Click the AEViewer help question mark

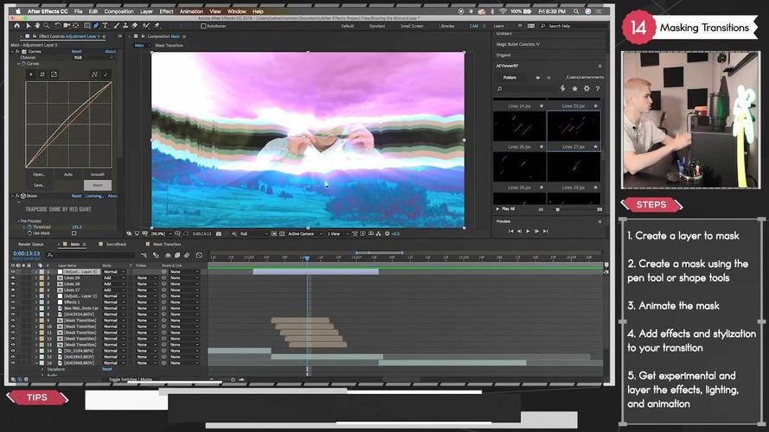click(598, 89)
